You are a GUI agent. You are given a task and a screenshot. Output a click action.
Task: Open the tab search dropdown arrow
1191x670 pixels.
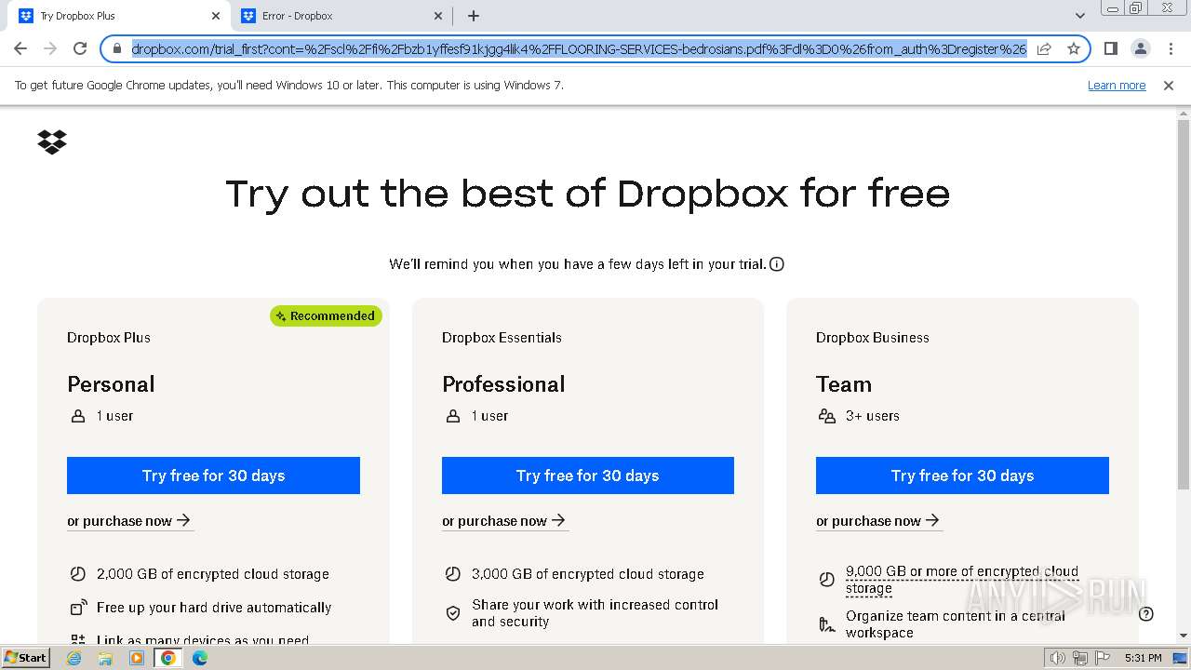pyautogui.click(x=1079, y=16)
